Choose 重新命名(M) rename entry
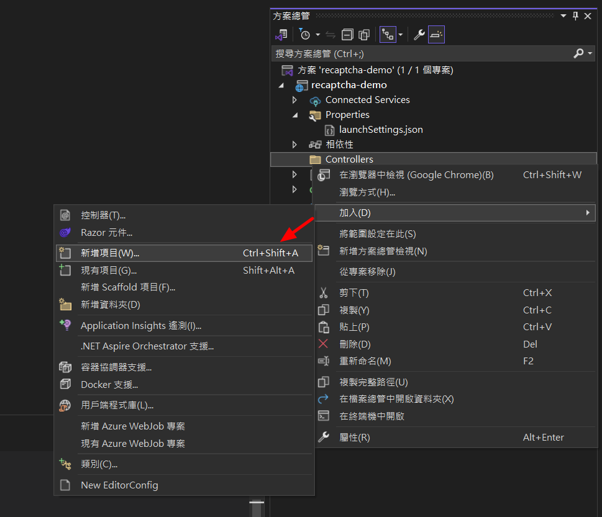 (455, 361)
